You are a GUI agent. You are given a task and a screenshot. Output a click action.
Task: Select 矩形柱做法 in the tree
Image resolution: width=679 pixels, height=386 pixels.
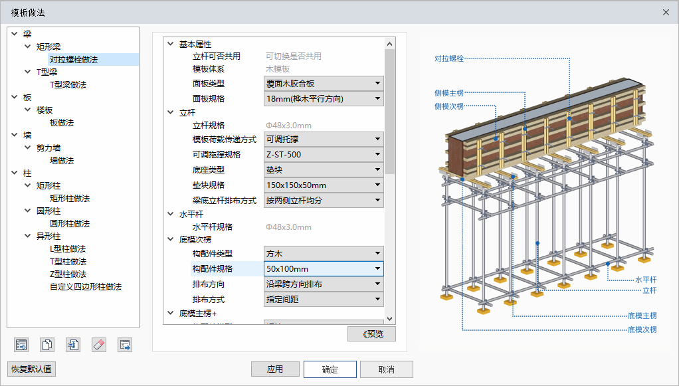click(70, 199)
